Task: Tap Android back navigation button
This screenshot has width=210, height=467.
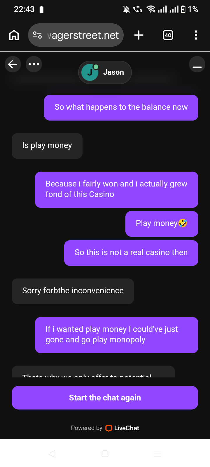Action: click(x=52, y=454)
